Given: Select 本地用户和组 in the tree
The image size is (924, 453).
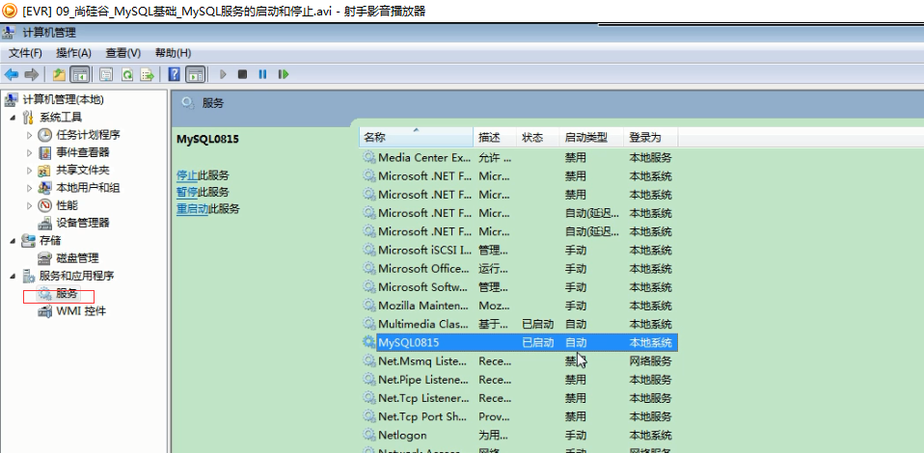Looking at the screenshot, I should (x=88, y=188).
